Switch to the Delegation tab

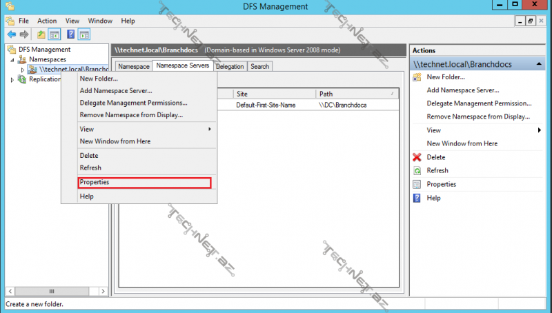coord(229,67)
